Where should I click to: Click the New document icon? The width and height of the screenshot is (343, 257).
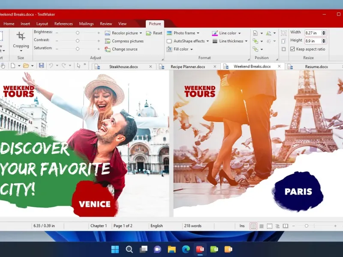pyautogui.click(x=13, y=66)
